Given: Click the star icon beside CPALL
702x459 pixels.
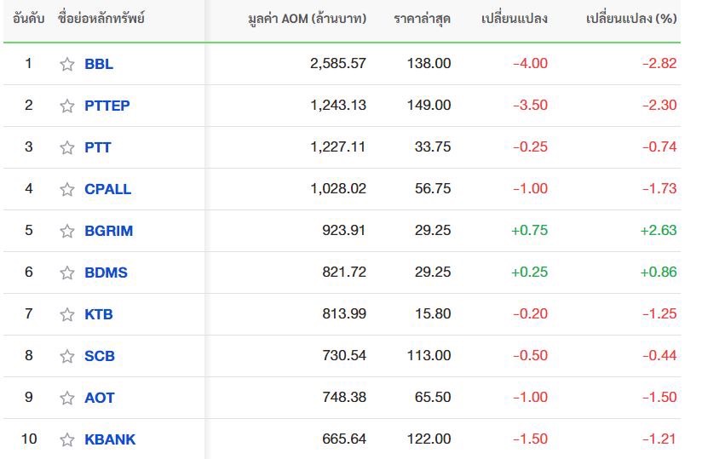Looking at the screenshot, I should (x=67, y=189).
